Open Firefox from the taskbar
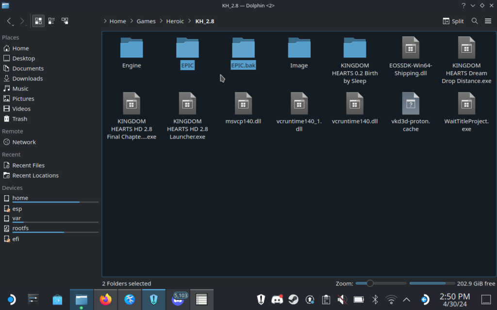The image size is (497, 310). pos(105,299)
